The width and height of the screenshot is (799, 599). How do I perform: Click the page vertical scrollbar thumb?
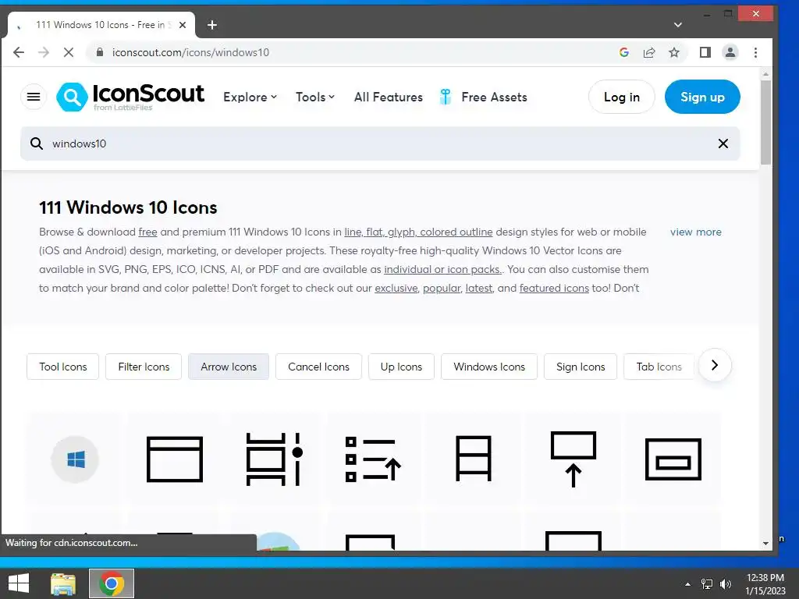coord(765,122)
